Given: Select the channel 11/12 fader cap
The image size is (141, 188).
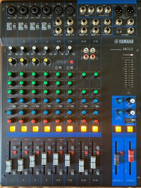Looking at the screenshot, I should 93,162.
